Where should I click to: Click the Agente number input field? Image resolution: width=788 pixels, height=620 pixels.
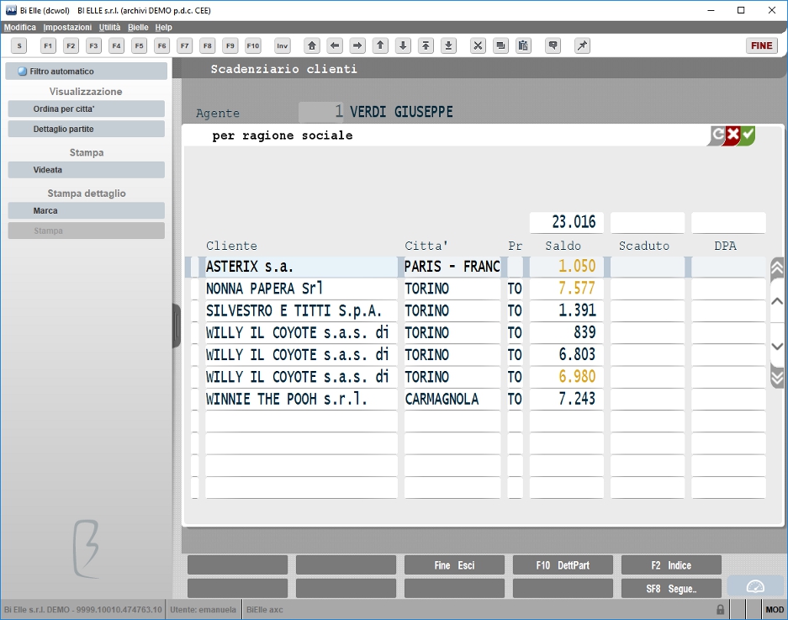coord(321,112)
